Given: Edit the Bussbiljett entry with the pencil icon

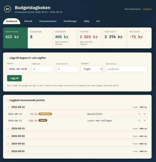Looking at the screenshot, I should pyautogui.click(x=139, y=114).
